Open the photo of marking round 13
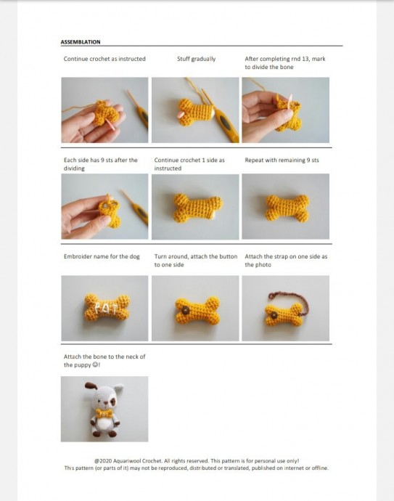The height and width of the screenshot is (501, 394). pos(285,110)
